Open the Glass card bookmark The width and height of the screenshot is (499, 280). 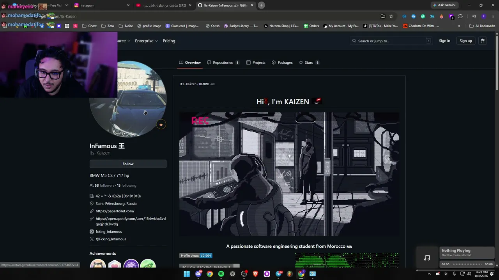pyautogui.click(x=182, y=26)
